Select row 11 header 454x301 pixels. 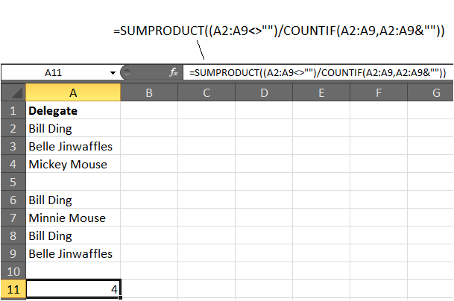click(x=13, y=289)
